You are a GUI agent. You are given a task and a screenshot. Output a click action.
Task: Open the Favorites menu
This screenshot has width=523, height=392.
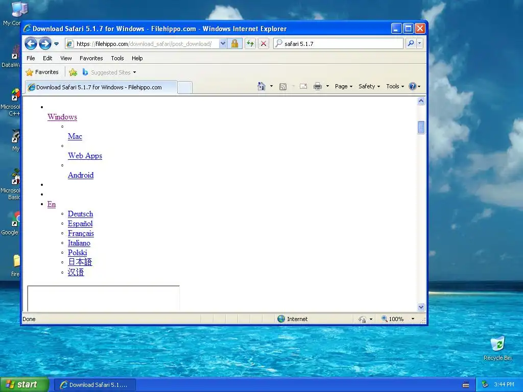click(91, 58)
